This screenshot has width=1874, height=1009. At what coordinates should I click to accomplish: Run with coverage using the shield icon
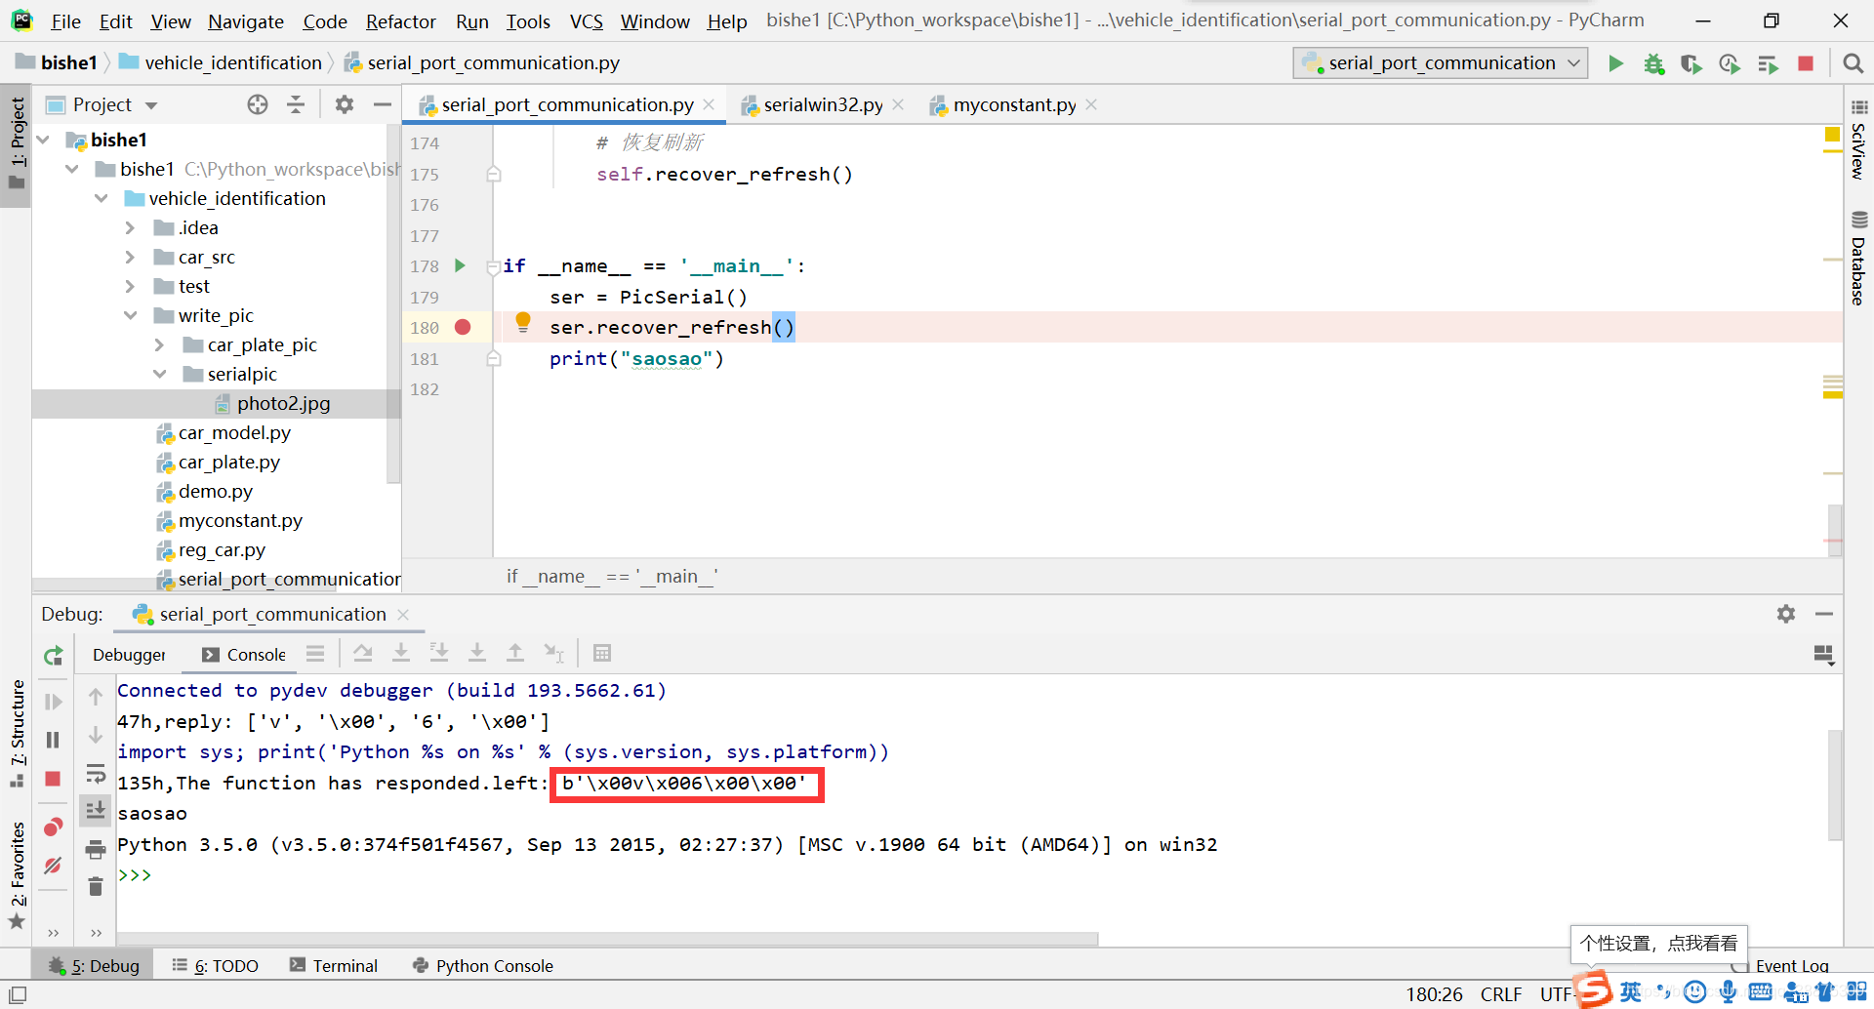point(1691,63)
